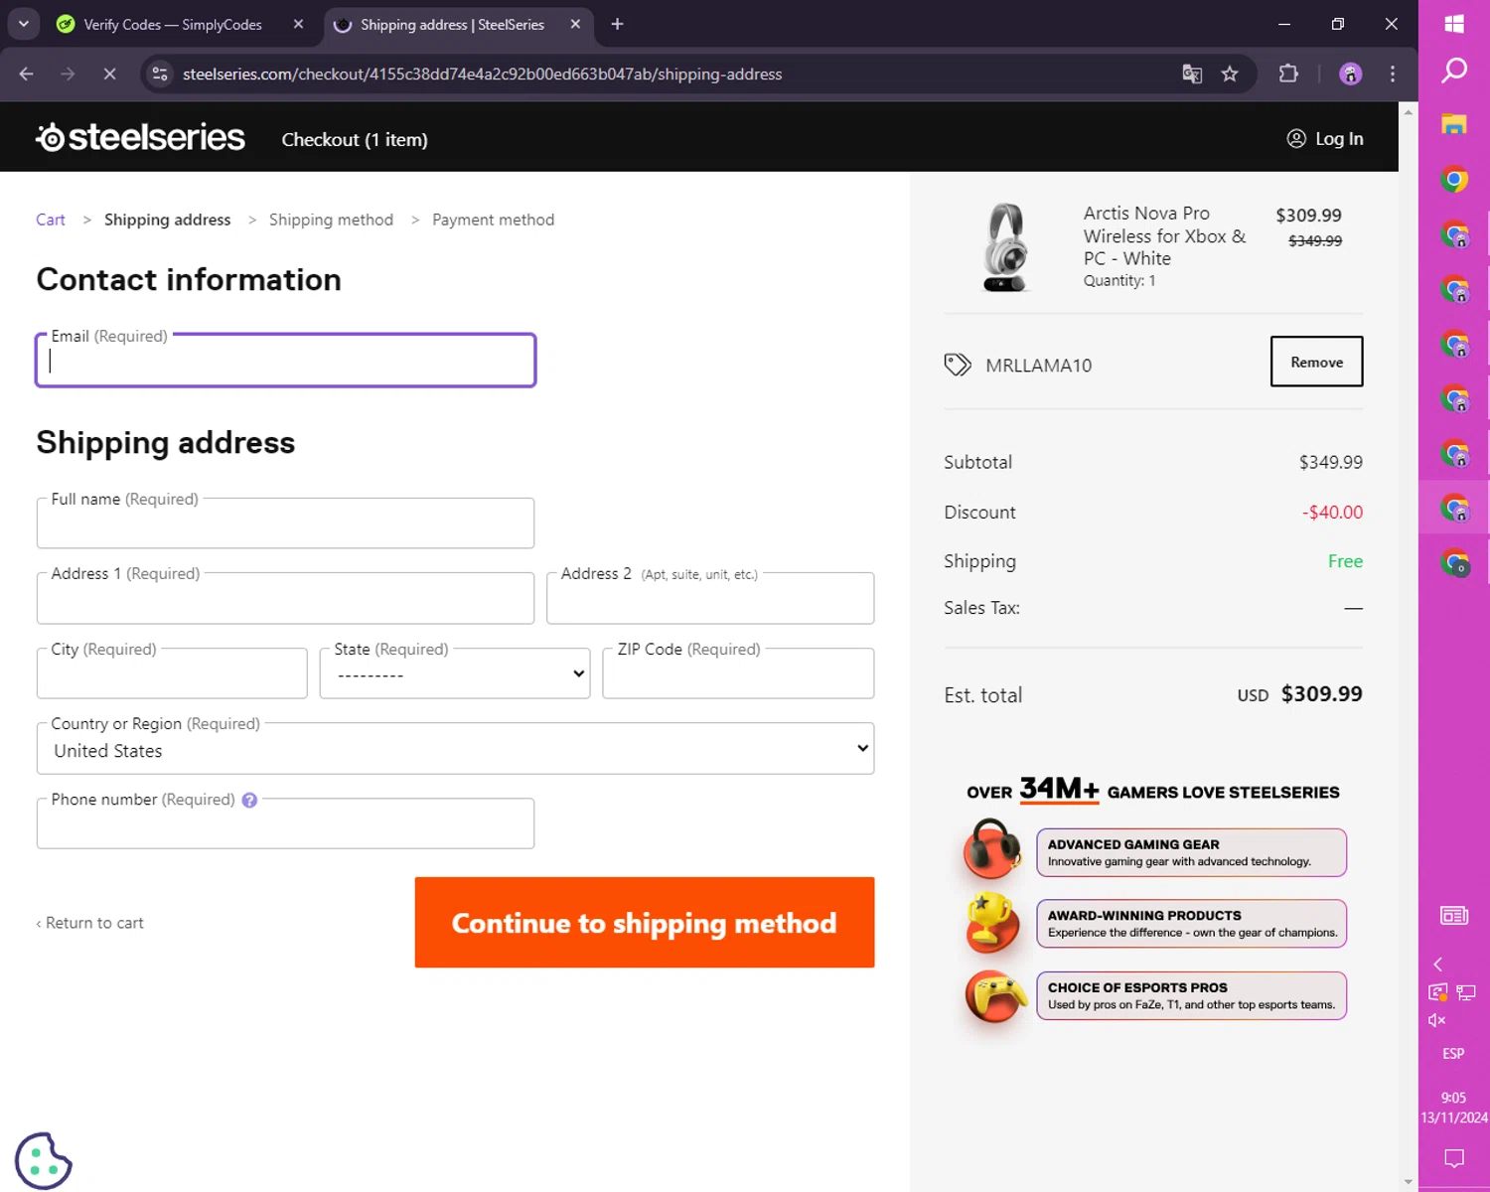
Task: Open the tab search dropdown
Action: pyautogui.click(x=23, y=24)
